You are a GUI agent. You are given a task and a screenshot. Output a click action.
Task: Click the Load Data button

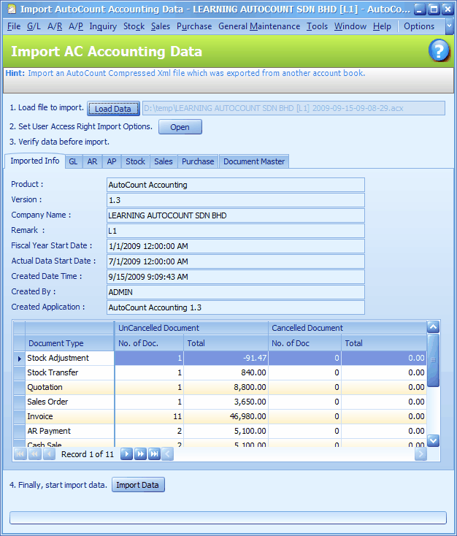coord(113,109)
